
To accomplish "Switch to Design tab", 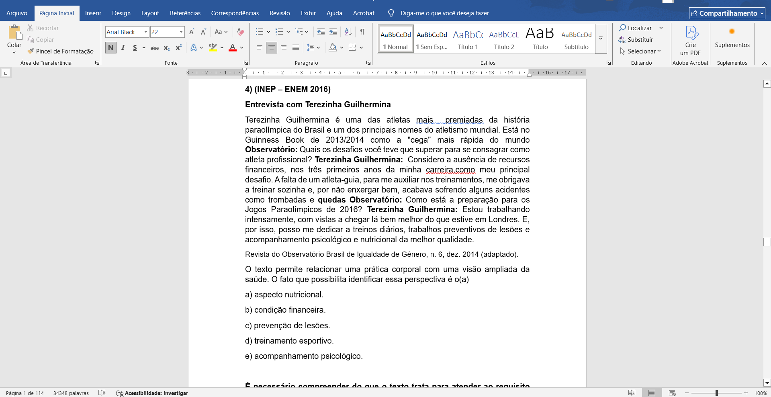I will point(121,13).
